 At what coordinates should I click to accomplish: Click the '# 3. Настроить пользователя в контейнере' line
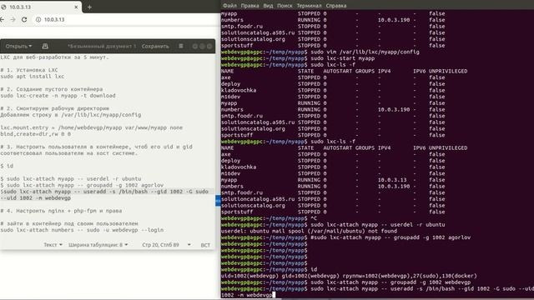[96, 147]
